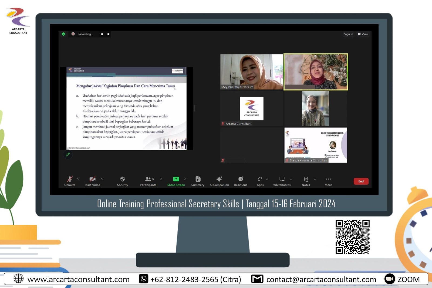432x288 pixels.
Task: Select Mey Priatmaja-Narsum video thumbnail
Action: click(x=252, y=72)
